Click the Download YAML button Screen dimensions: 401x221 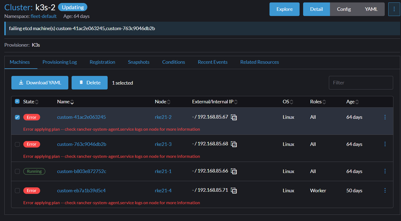point(40,83)
